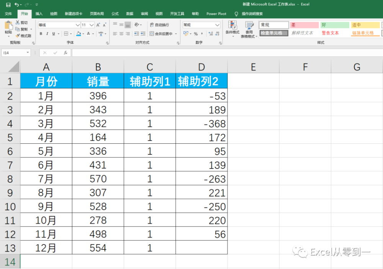Toggle Underline formatting
The width and height of the screenshot is (383, 269).
54,34
